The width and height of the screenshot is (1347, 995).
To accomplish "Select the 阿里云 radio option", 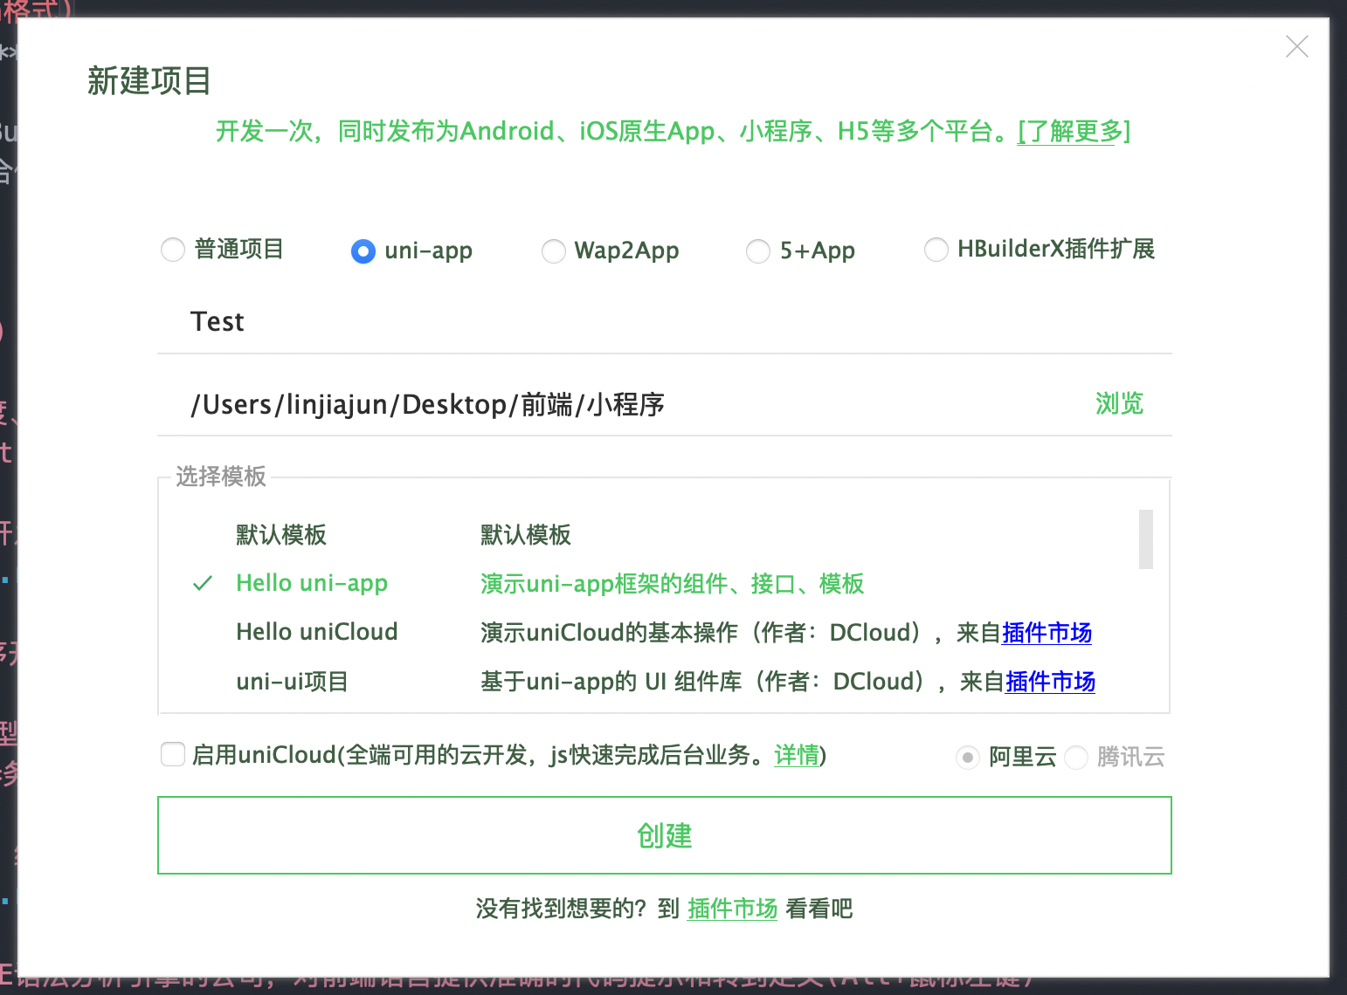I will [967, 757].
